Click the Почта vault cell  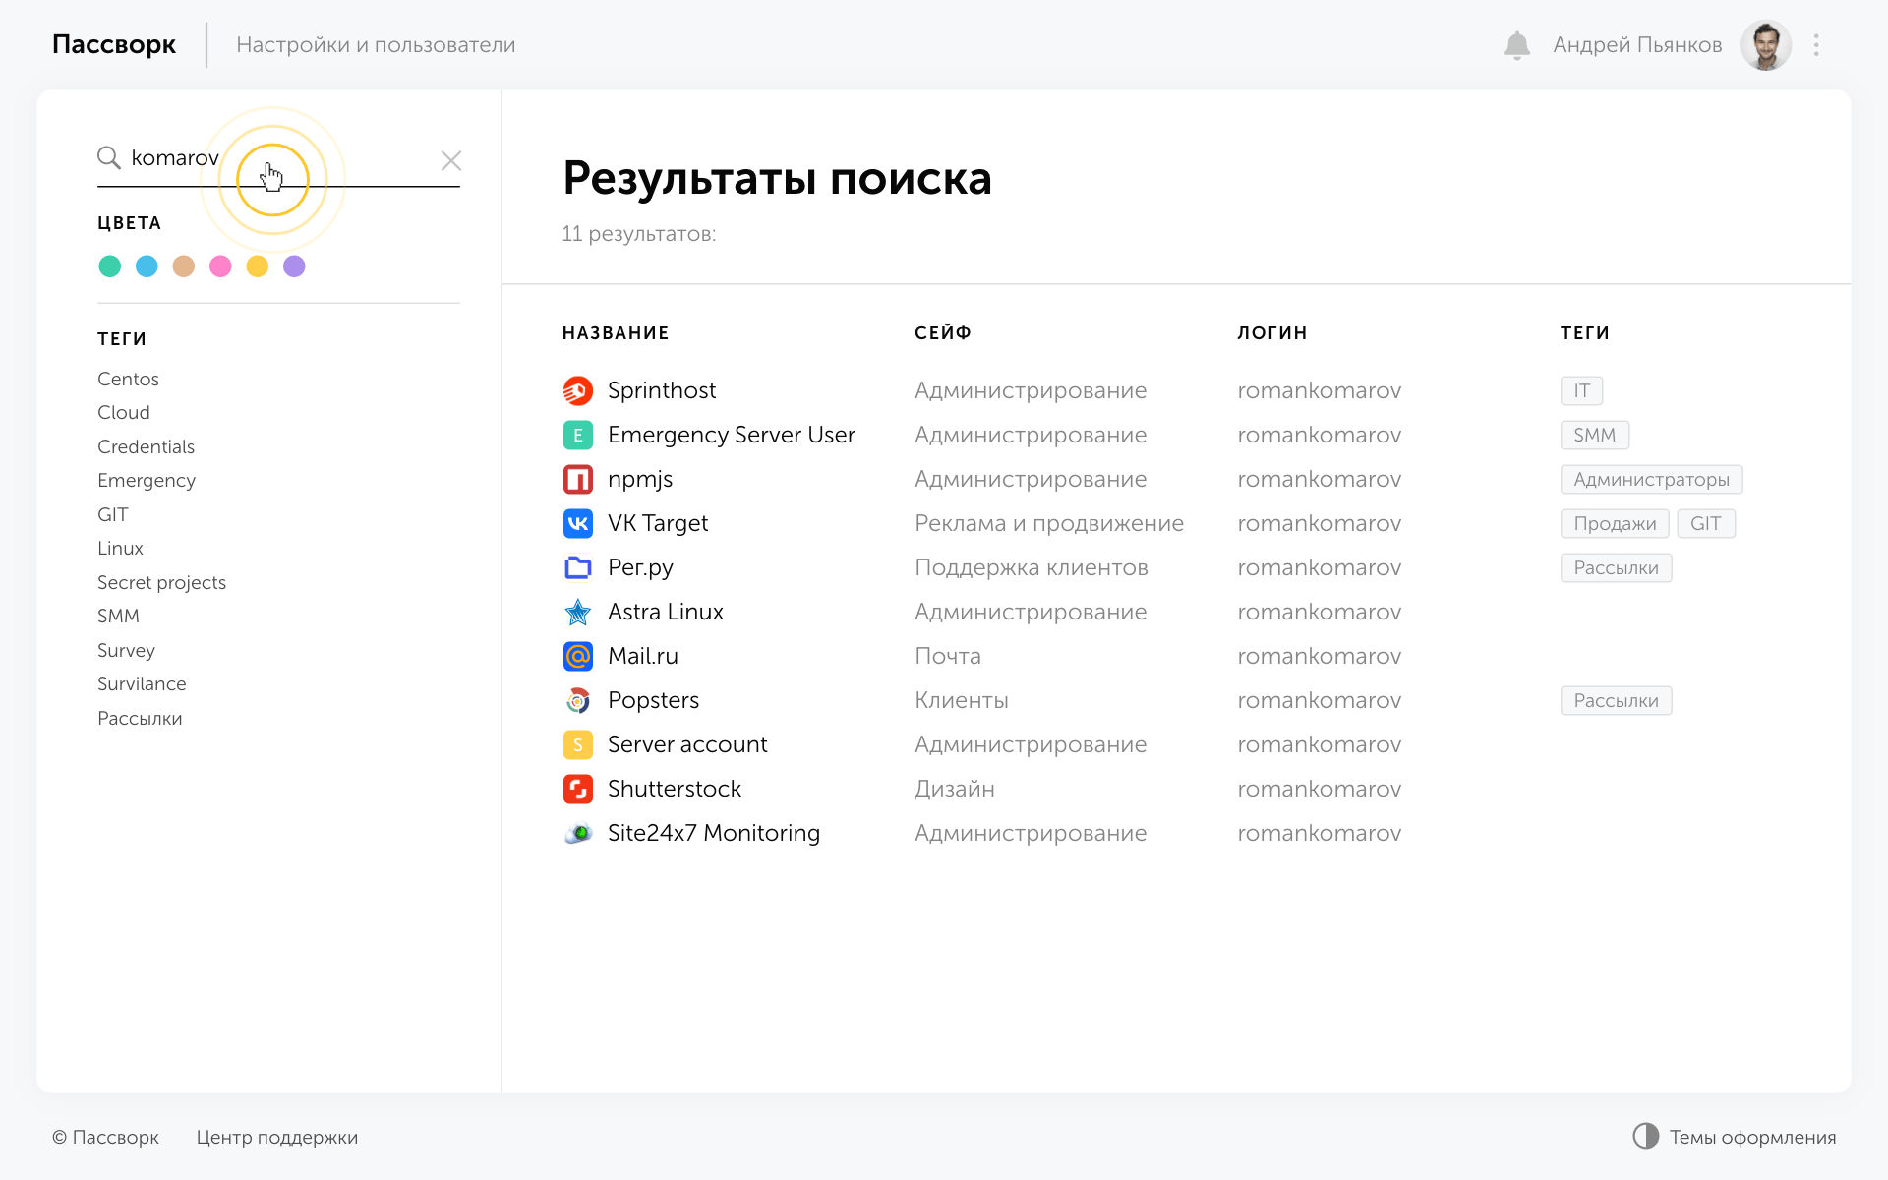tap(948, 656)
